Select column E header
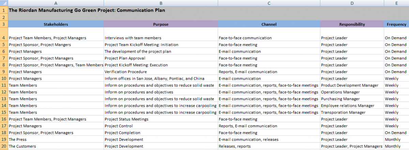The height and width of the screenshot is (150, 409). pyautogui.click(x=396, y=3)
